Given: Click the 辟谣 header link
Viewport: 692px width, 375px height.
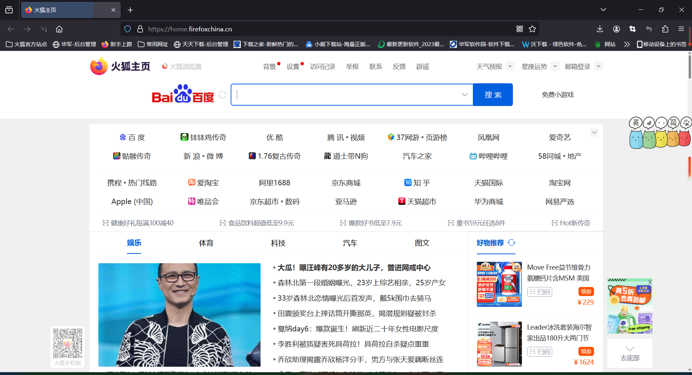Looking at the screenshot, I should 422,67.
